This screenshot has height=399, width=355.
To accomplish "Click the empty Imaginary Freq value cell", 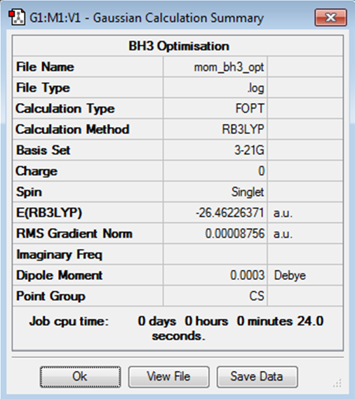I will 215,255.
